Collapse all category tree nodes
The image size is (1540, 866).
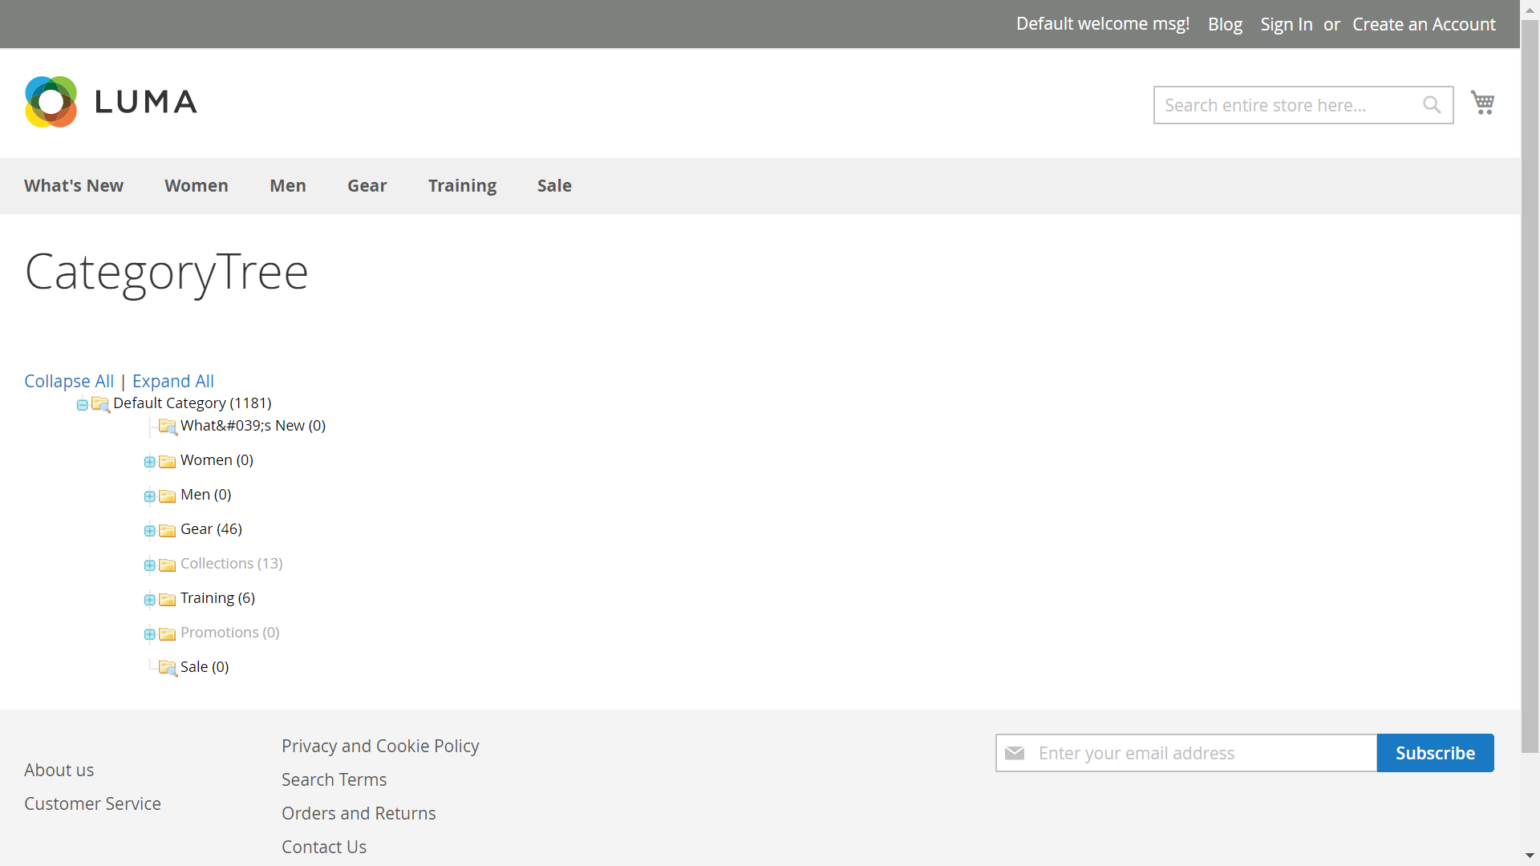click(x=69, y=381)
